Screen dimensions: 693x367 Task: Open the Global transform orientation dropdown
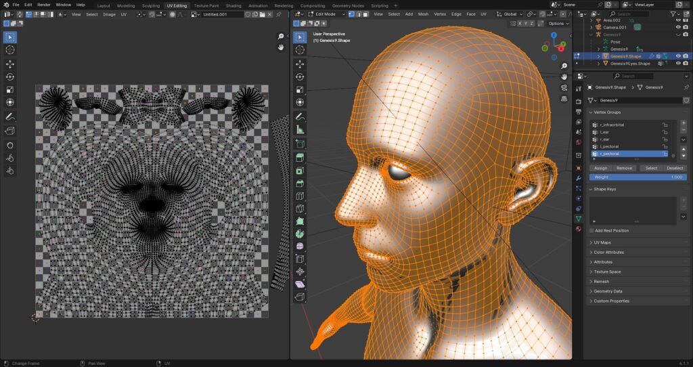(510, 14)
